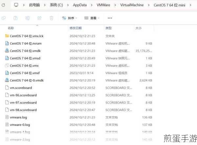Image resolution: width=197 pixels, height=145 pixels.
Task: Expand chevron after 此电脑 breadcrumb
Action: coord(45,5)
